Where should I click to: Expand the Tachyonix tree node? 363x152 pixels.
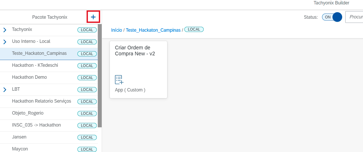[x=5, y=30]
